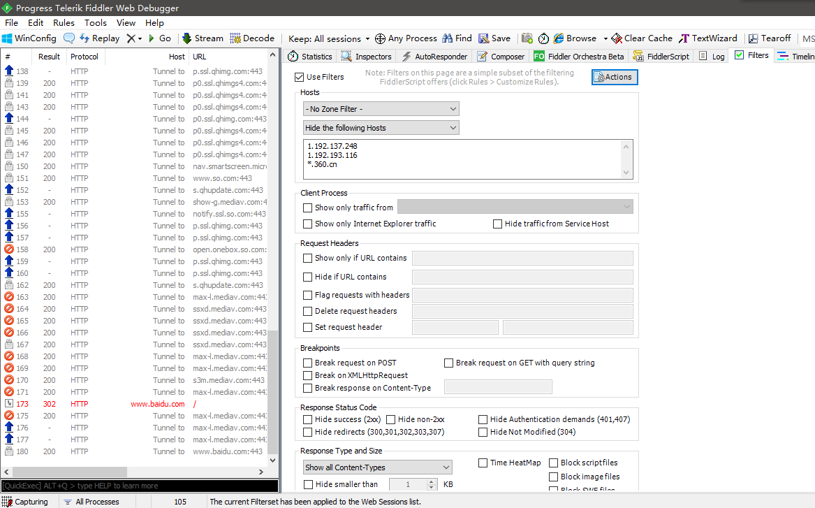
Task: Open Hide the following Hosts dropdown
Action: [x=381, y=128]
